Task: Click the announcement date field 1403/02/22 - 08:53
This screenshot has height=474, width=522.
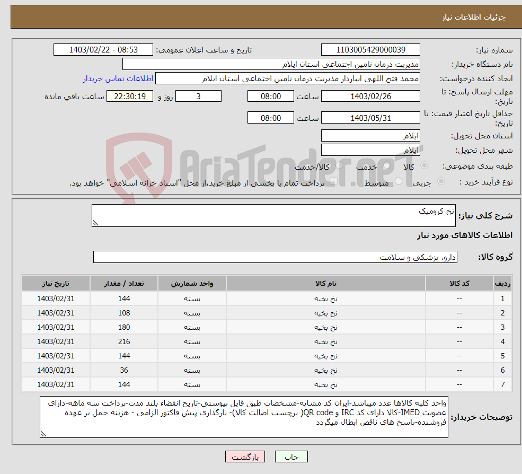Action: tap(103, 50)
